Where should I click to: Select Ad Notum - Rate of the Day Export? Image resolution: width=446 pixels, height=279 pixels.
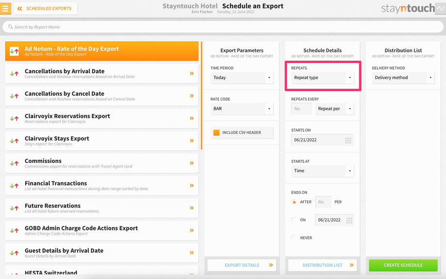102,51
